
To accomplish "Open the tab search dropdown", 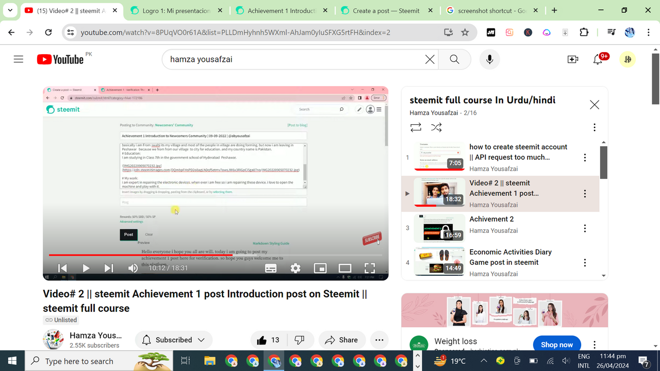I will (x=10, y=10).
